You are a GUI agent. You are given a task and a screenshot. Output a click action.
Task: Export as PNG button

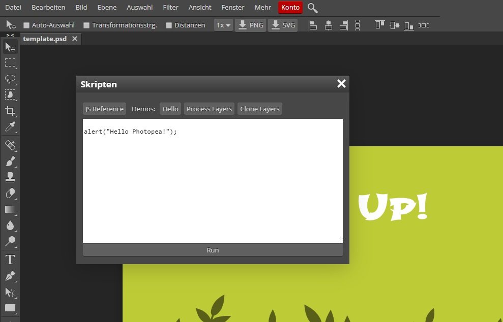(251, 25)
